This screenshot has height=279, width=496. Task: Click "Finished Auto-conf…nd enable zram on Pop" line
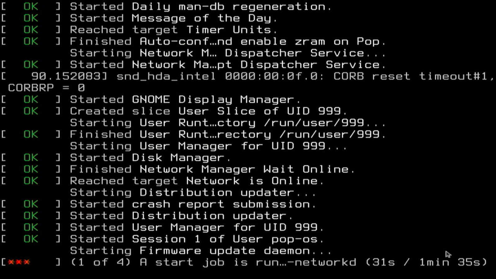pyautogui.click(x=228, y=41)
